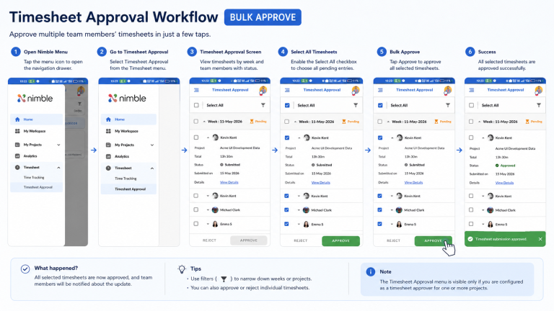Click the filter funnel in step 4 screen

tap(356, 105)
